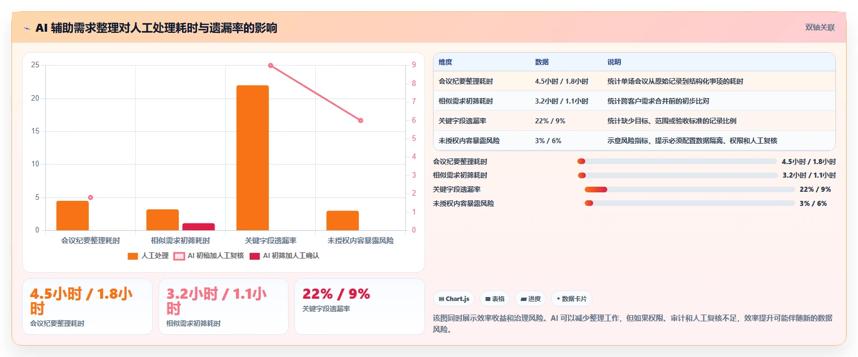Click the orange bar for 会议纪要整理耗时
Image resolution: width=858 pixels, height=357 pixels.
click(72, 216)
